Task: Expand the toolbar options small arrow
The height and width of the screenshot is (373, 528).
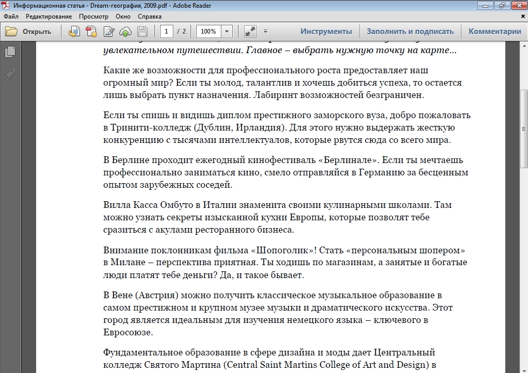Action: click(265, 31)
